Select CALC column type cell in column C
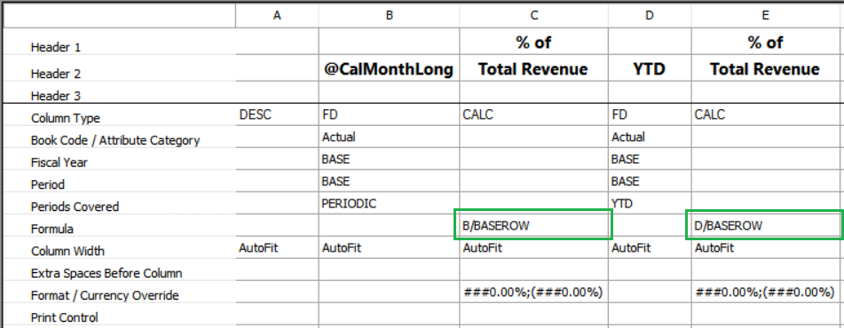 (x=534, y=114)
